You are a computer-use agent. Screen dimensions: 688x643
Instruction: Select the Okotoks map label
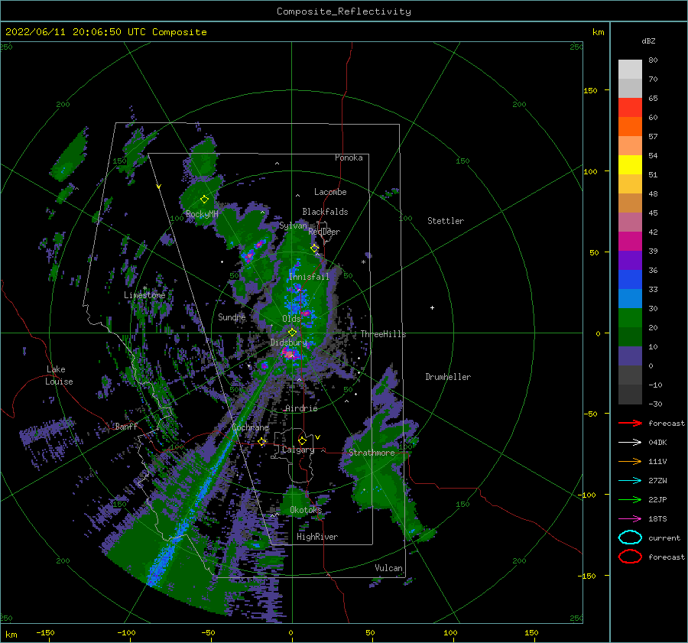[x=306, y=510]
